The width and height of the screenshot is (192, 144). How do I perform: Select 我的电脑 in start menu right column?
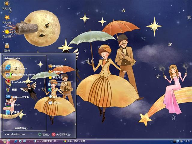56,72
